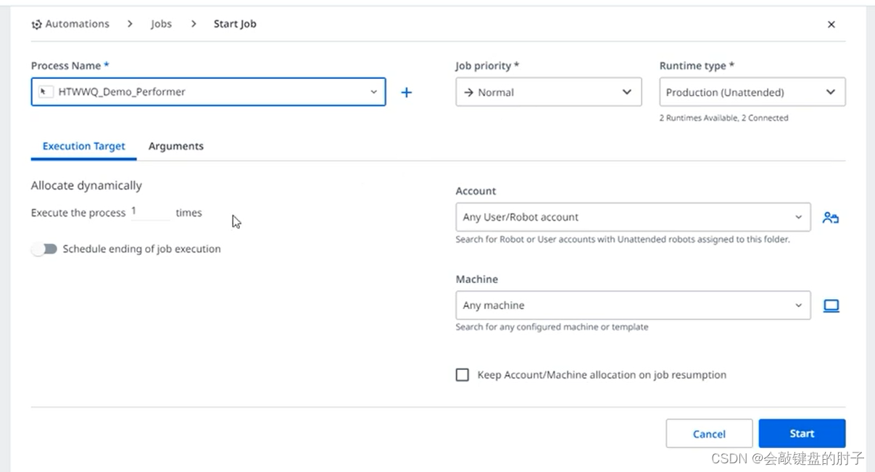Check Keep Account/Machine allocation on job resumption
The image size is (875, 472).
[x=463, y=375]
